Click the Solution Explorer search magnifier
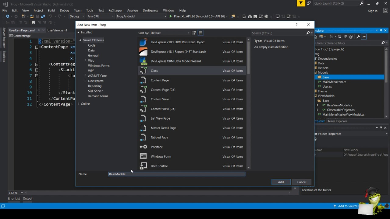 [383, 43]
